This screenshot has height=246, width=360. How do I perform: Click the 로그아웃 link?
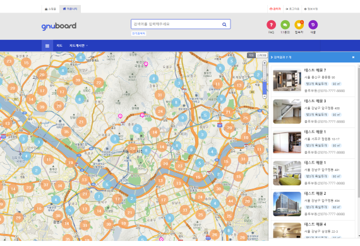pos(292,9)
